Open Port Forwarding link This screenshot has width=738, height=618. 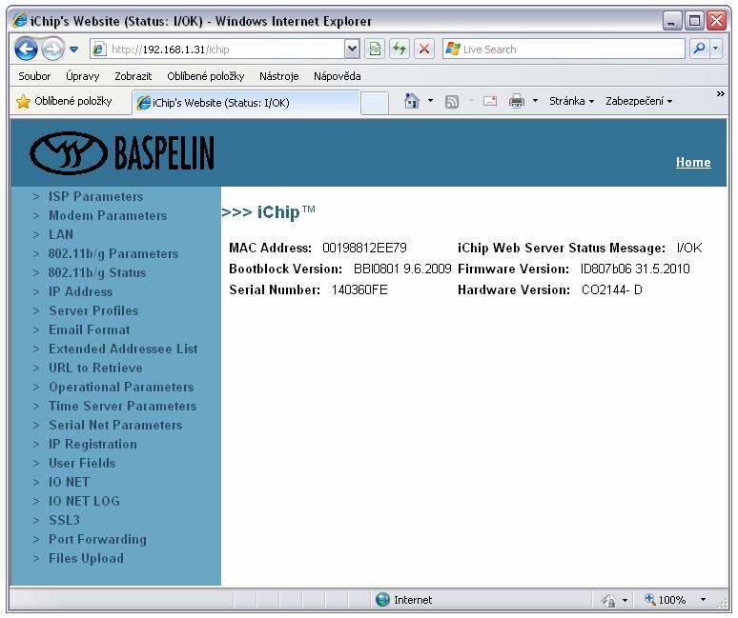(97, 540)
